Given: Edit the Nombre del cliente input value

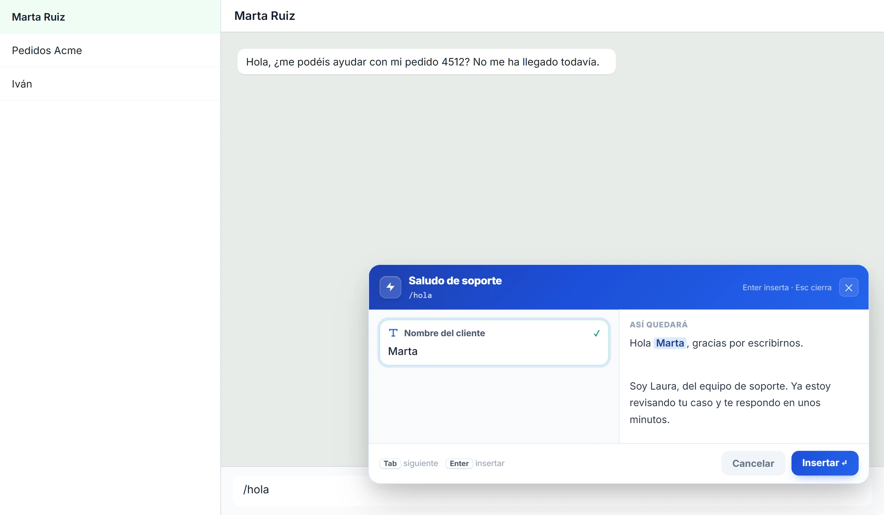Looking at the screenshot, I should click(x=494, y=351).
